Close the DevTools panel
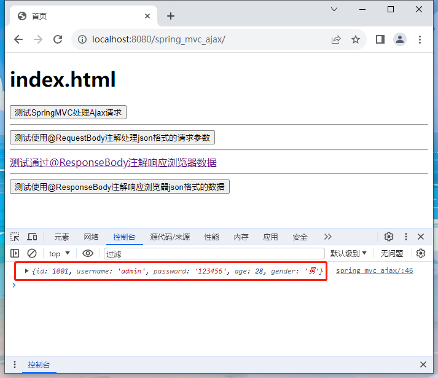438x378 pixels. 421,237
